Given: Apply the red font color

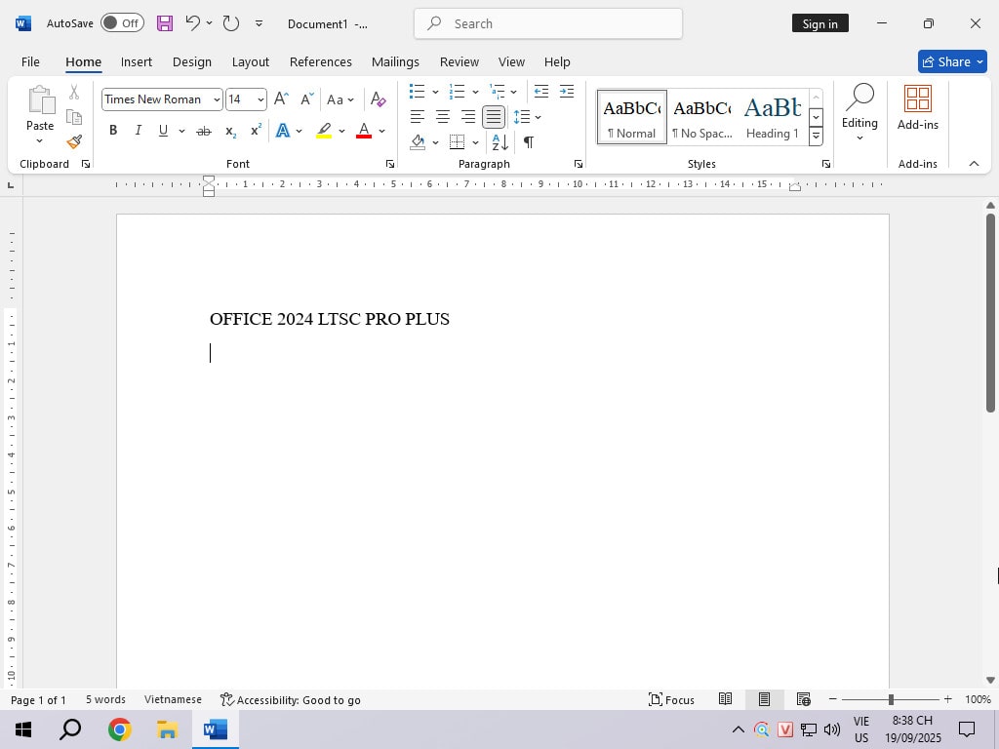Looking at the screenshot, I should point(364,131).
